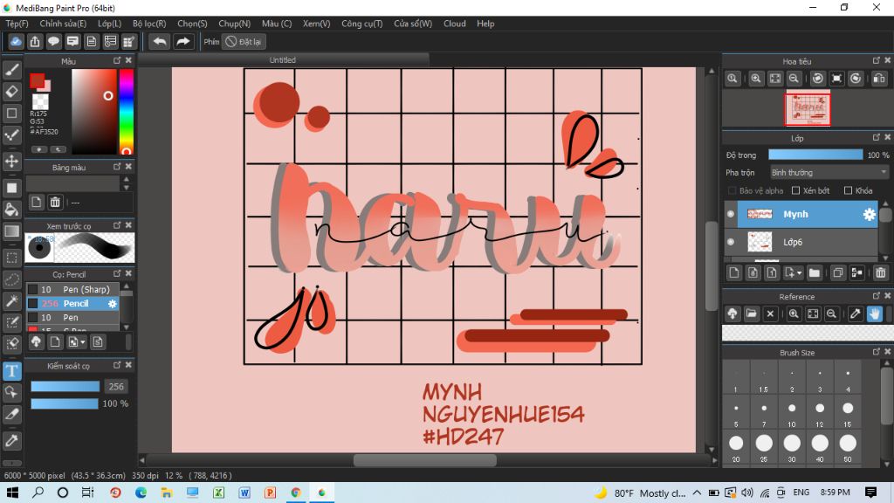The image size is (894, 503).
Task: Zoom out on the navigator panel
Action: pos(793,79)
